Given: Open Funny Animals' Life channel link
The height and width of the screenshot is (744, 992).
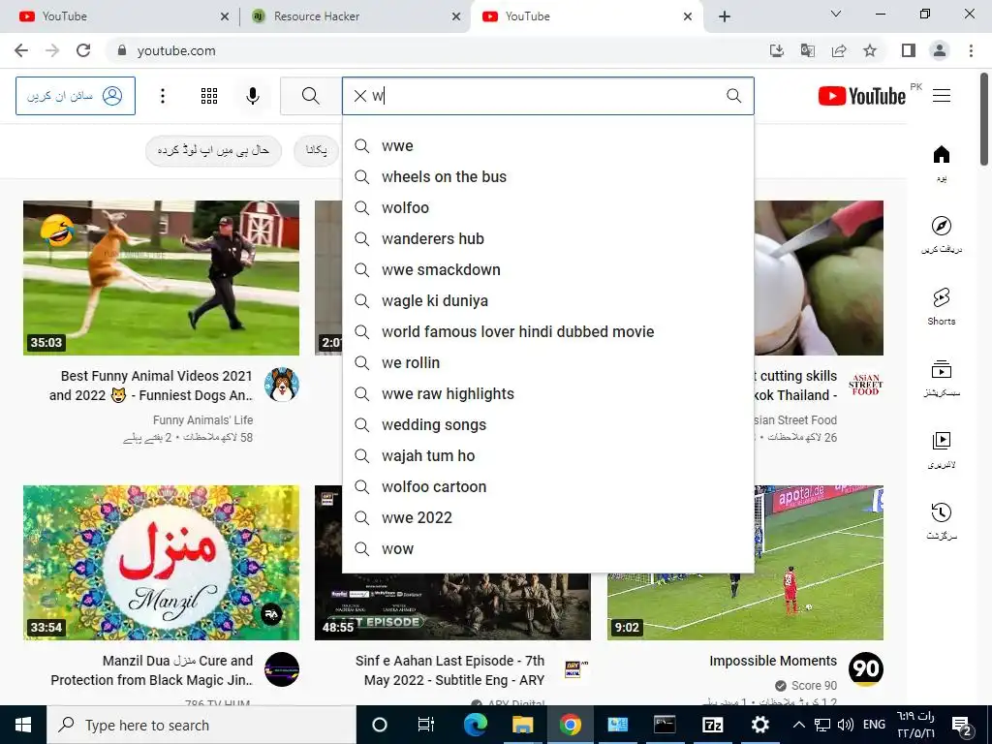Looking at the screenshot, I should [x=202, y=420].
